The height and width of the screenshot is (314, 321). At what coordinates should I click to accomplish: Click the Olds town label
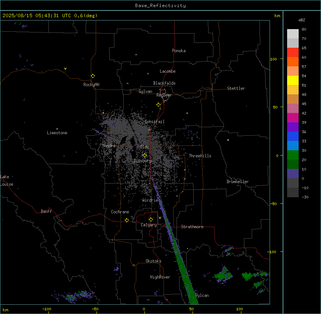tap(144, 147)
